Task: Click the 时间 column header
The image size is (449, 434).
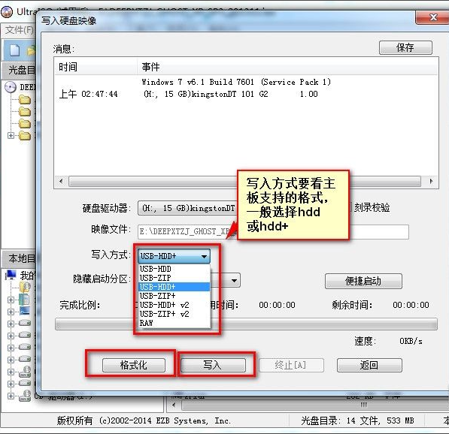Action: click(96, 67)
